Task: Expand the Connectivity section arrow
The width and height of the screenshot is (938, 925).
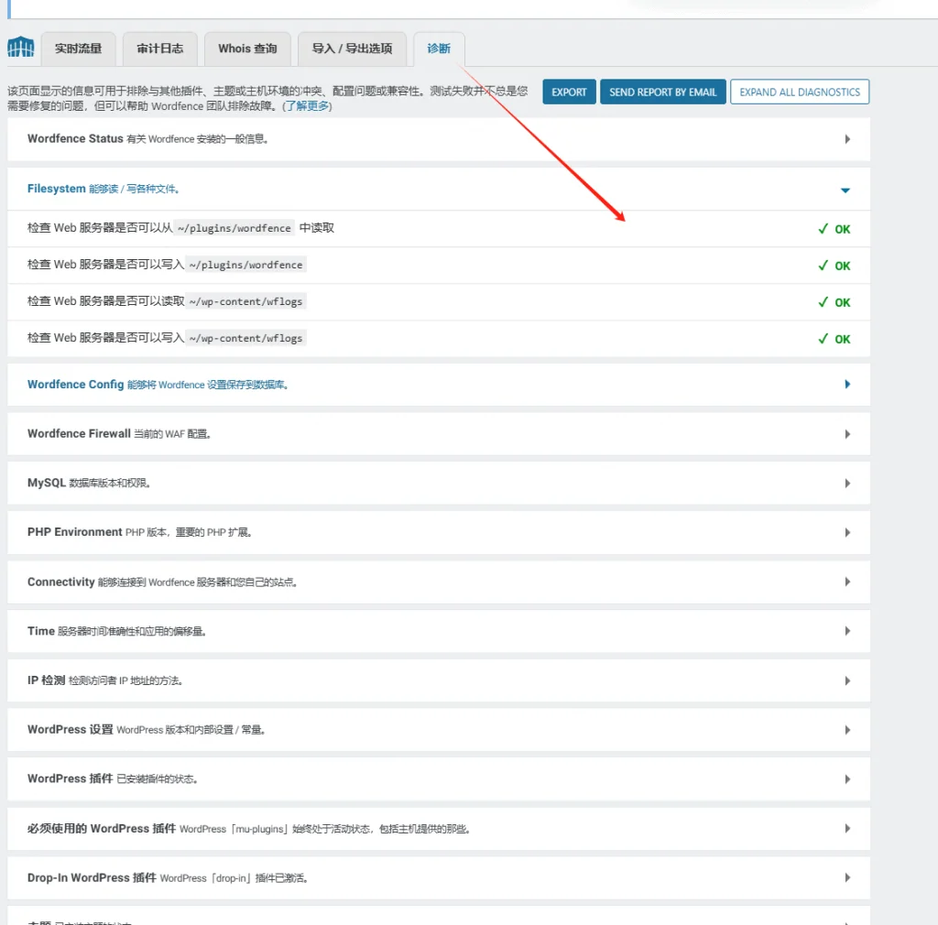Action: coord(847,582)
